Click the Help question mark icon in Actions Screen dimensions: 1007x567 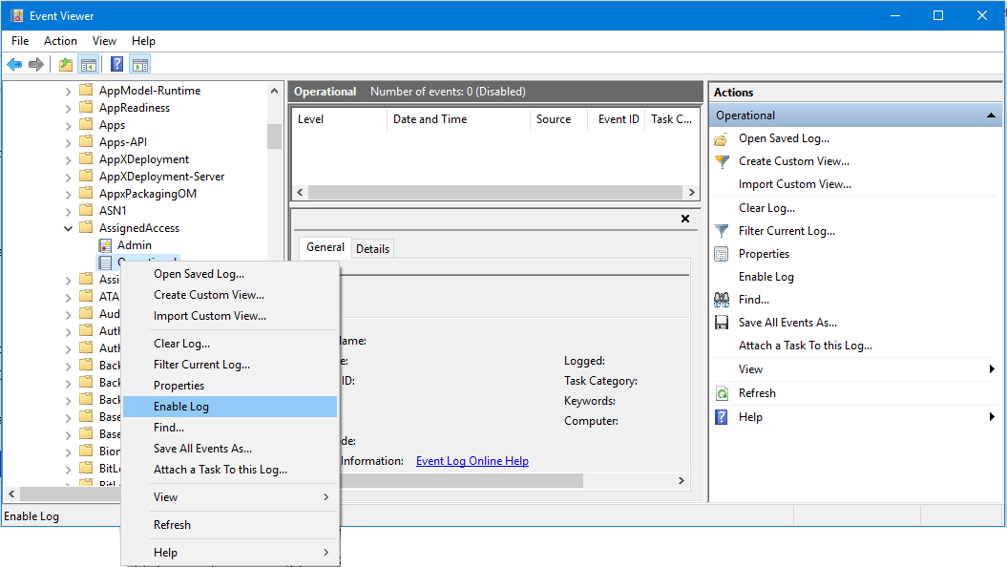(x=722, y=417)
